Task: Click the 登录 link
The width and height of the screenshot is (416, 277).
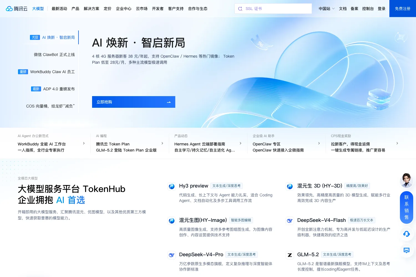Action: click(x=382, y=9)
